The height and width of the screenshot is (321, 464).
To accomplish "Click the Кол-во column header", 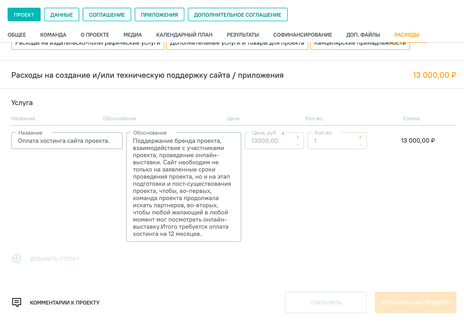I will pos(314,118).
